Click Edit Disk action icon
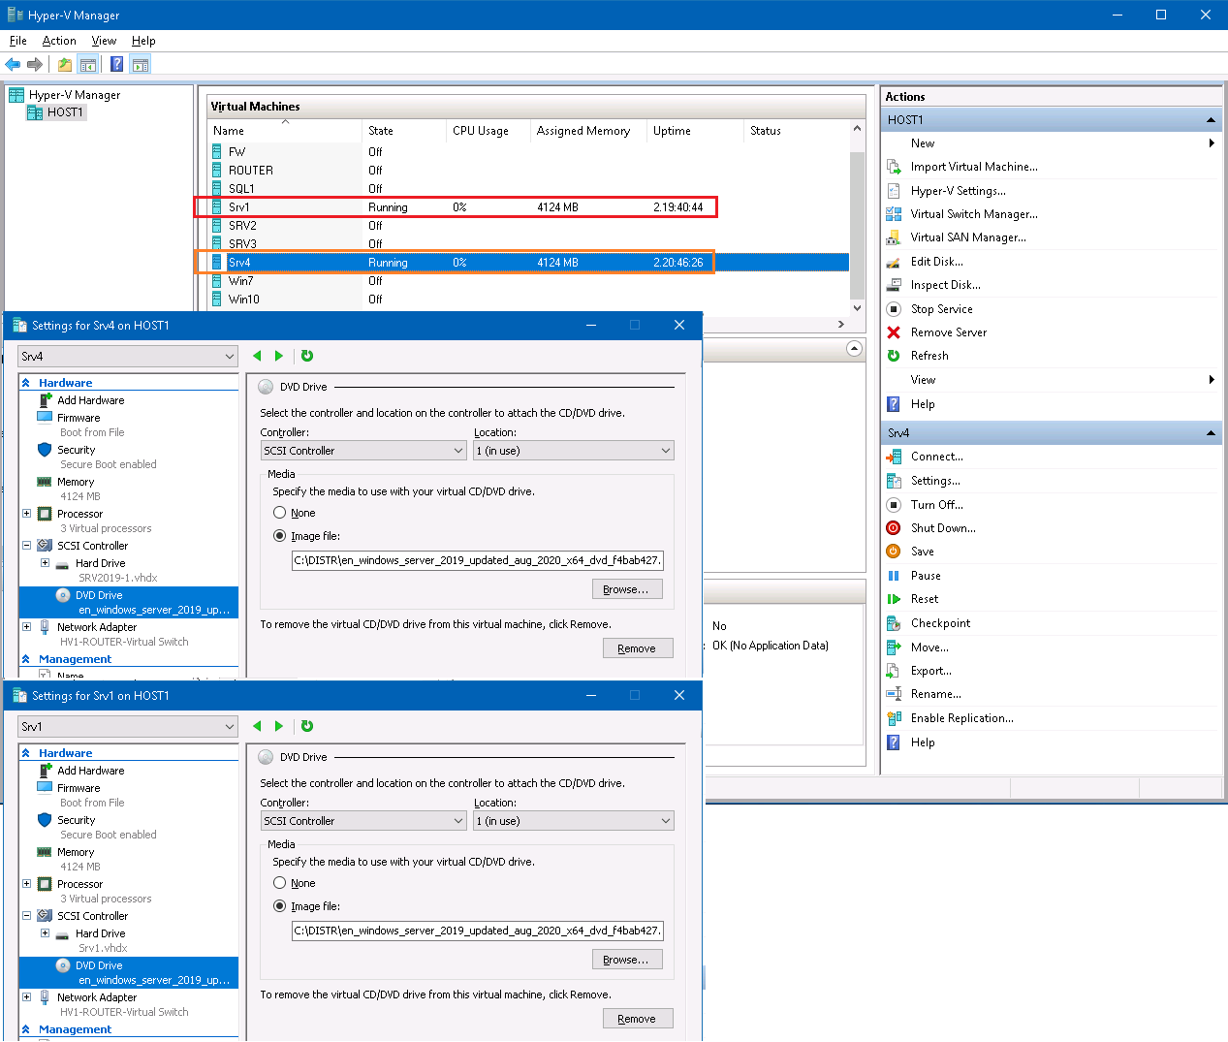The width and height of the screenshot is (1228, 1042). click(x=894, y=262)
